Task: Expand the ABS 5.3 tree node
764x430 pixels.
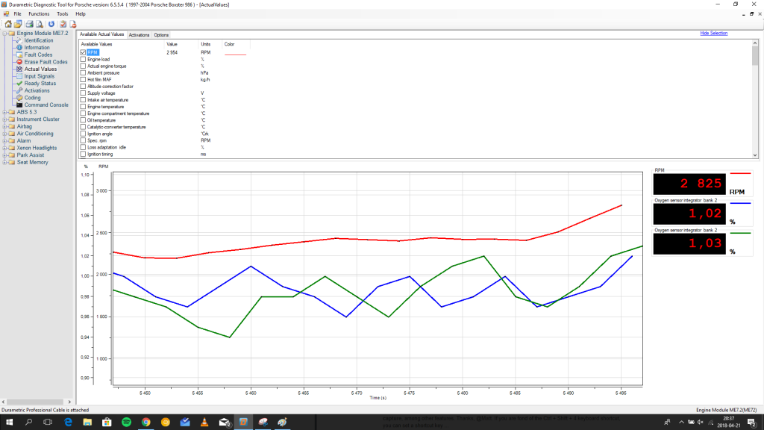Action: (4, 112)
